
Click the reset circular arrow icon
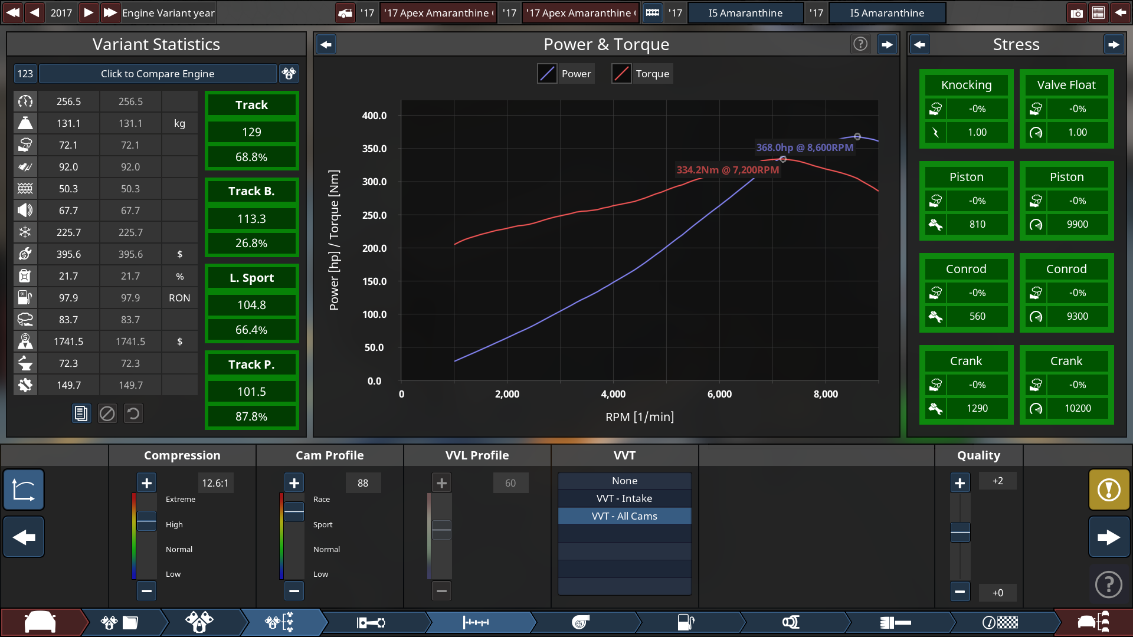[133, 413]
